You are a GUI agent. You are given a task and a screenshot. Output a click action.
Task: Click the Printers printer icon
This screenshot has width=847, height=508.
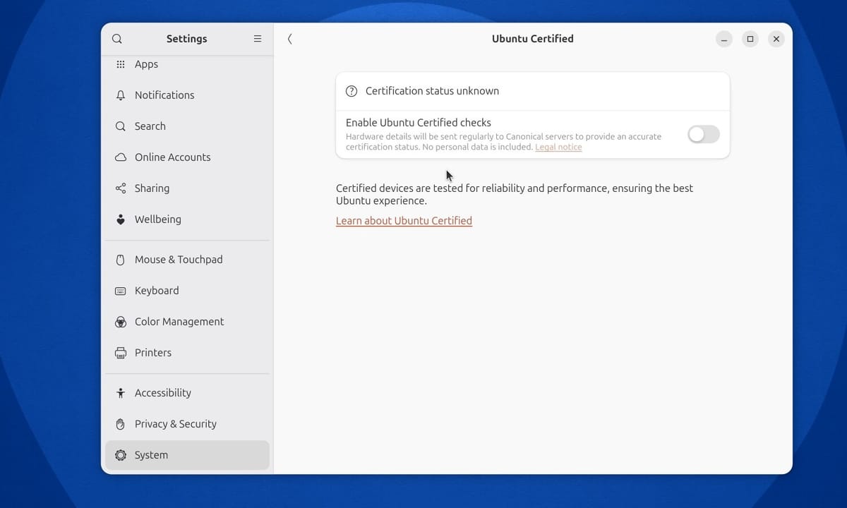pos(121,353)
